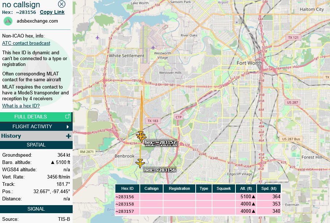Image resolution: width=330 pixels, height=223 pixels.
Task: Click the Track value 181.7°
Action: pos(63,184)
